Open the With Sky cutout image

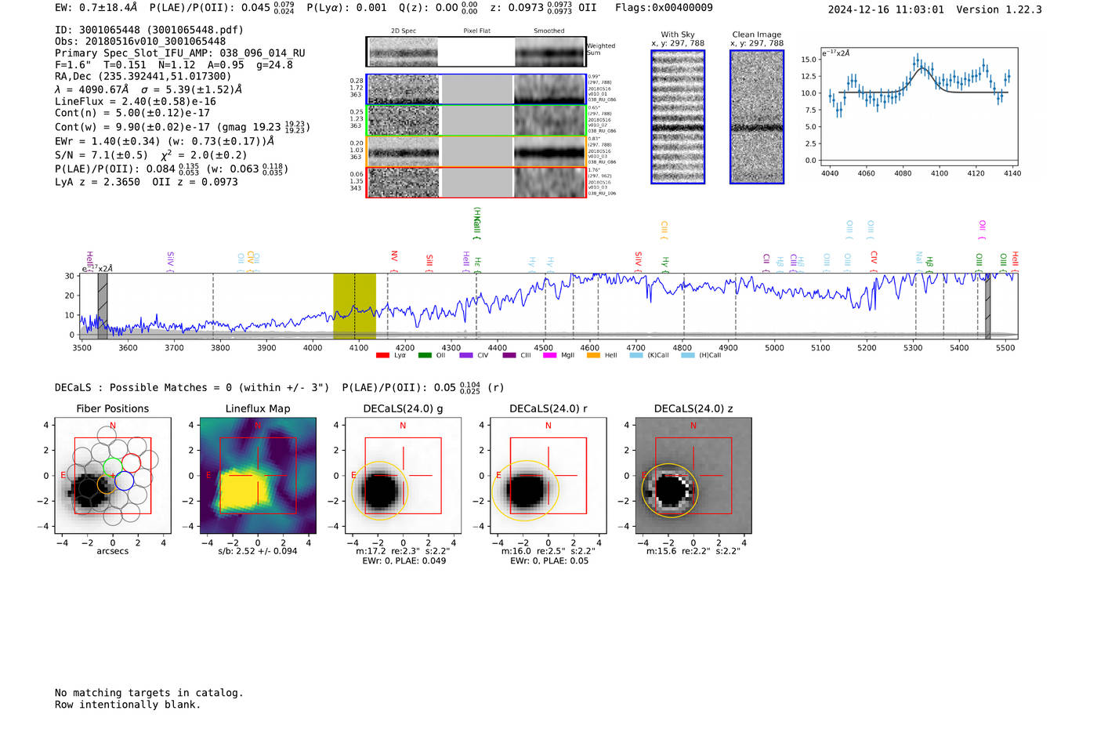678,117
